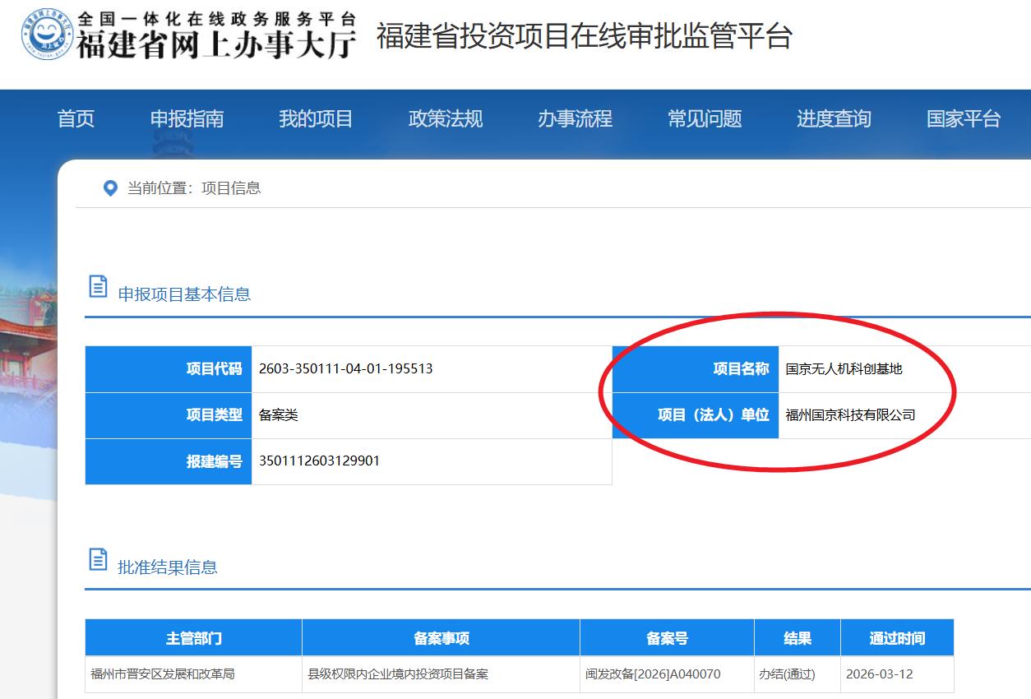
Task: Click the 国家平台 navigation link
Action: coord(963,119)
